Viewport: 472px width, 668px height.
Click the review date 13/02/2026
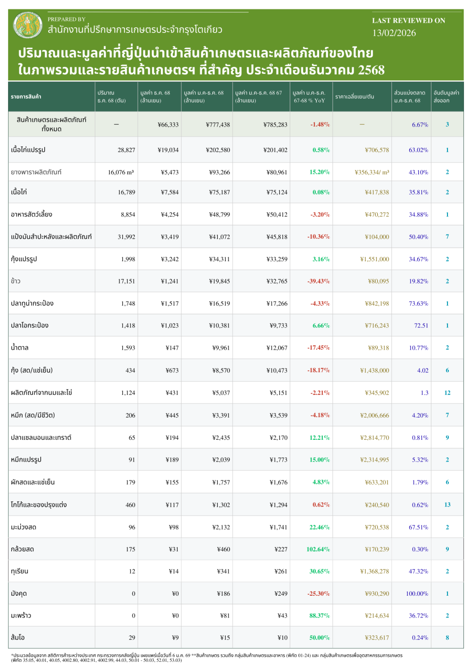click(394, 33)
